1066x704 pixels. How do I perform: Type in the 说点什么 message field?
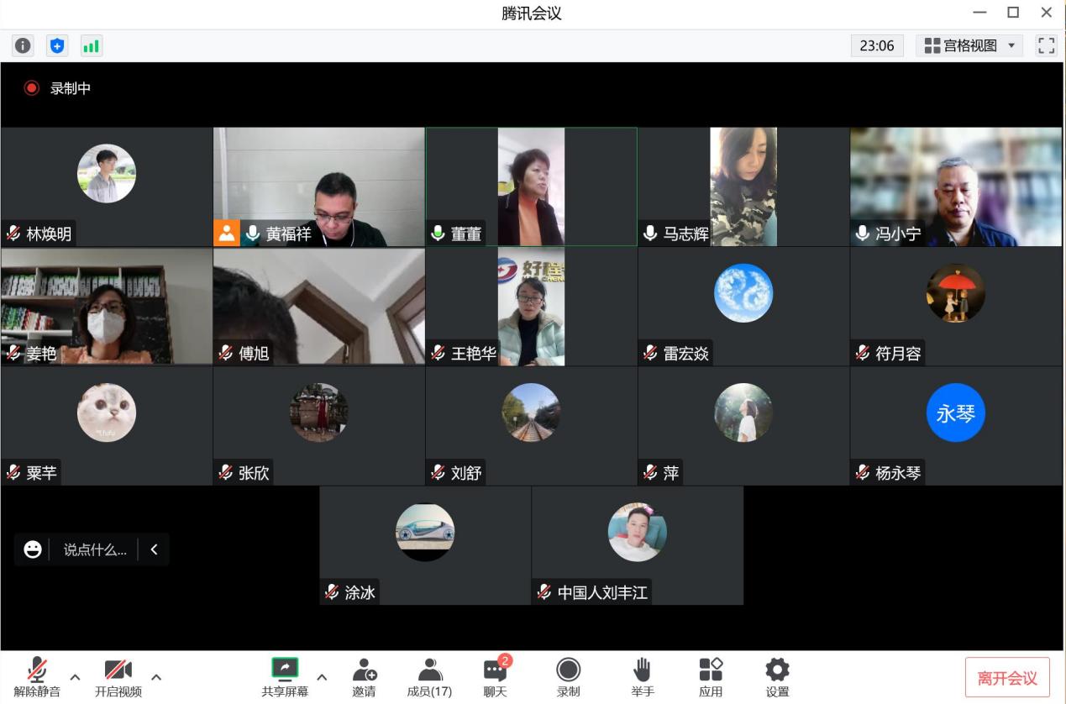pyautogui.click(x=95, y=550)
